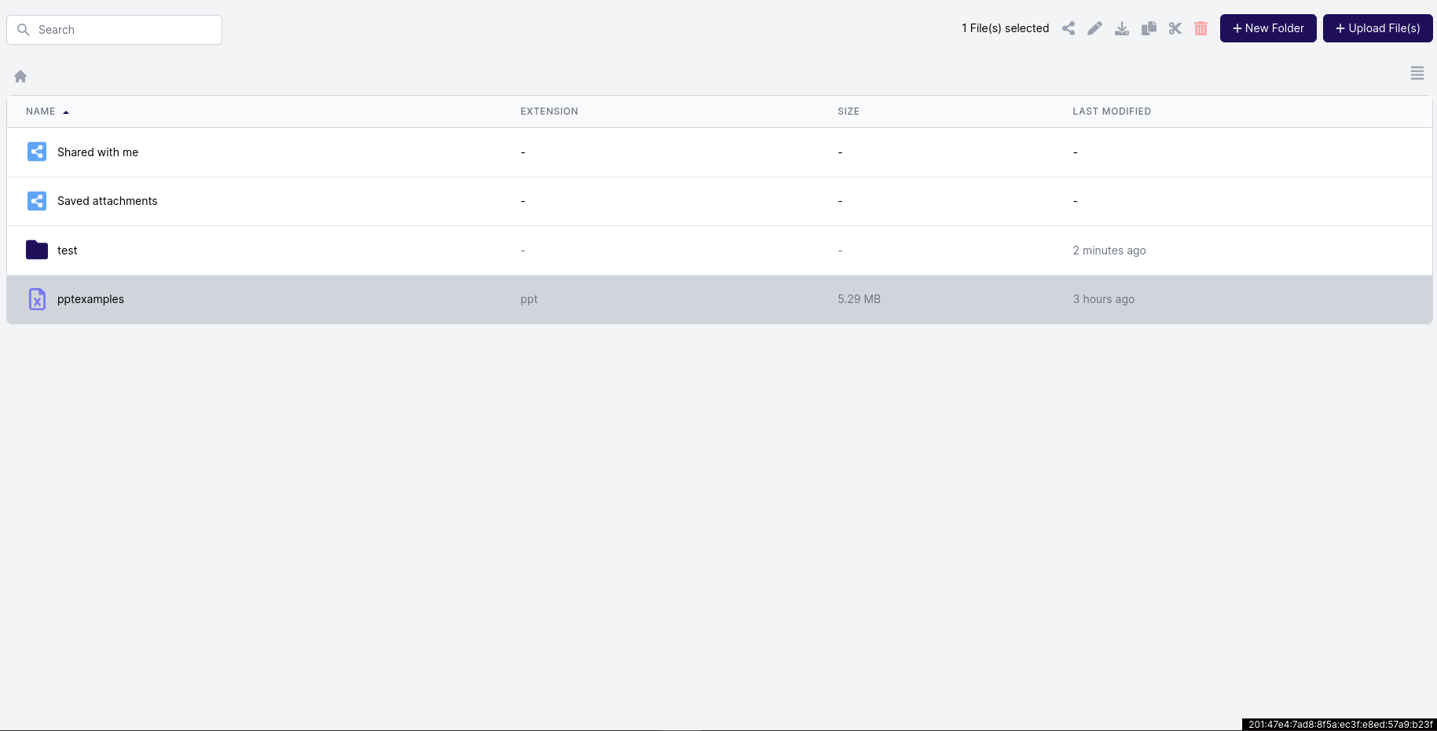Copy the selected file

[x=1149, y=28]
